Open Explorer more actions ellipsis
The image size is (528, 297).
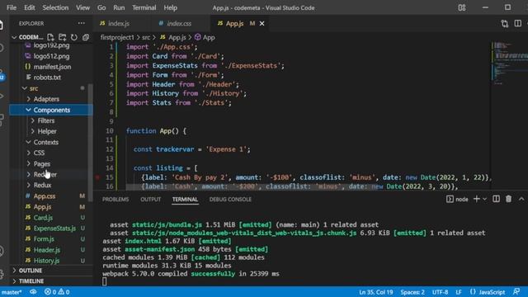click(81, 23)
